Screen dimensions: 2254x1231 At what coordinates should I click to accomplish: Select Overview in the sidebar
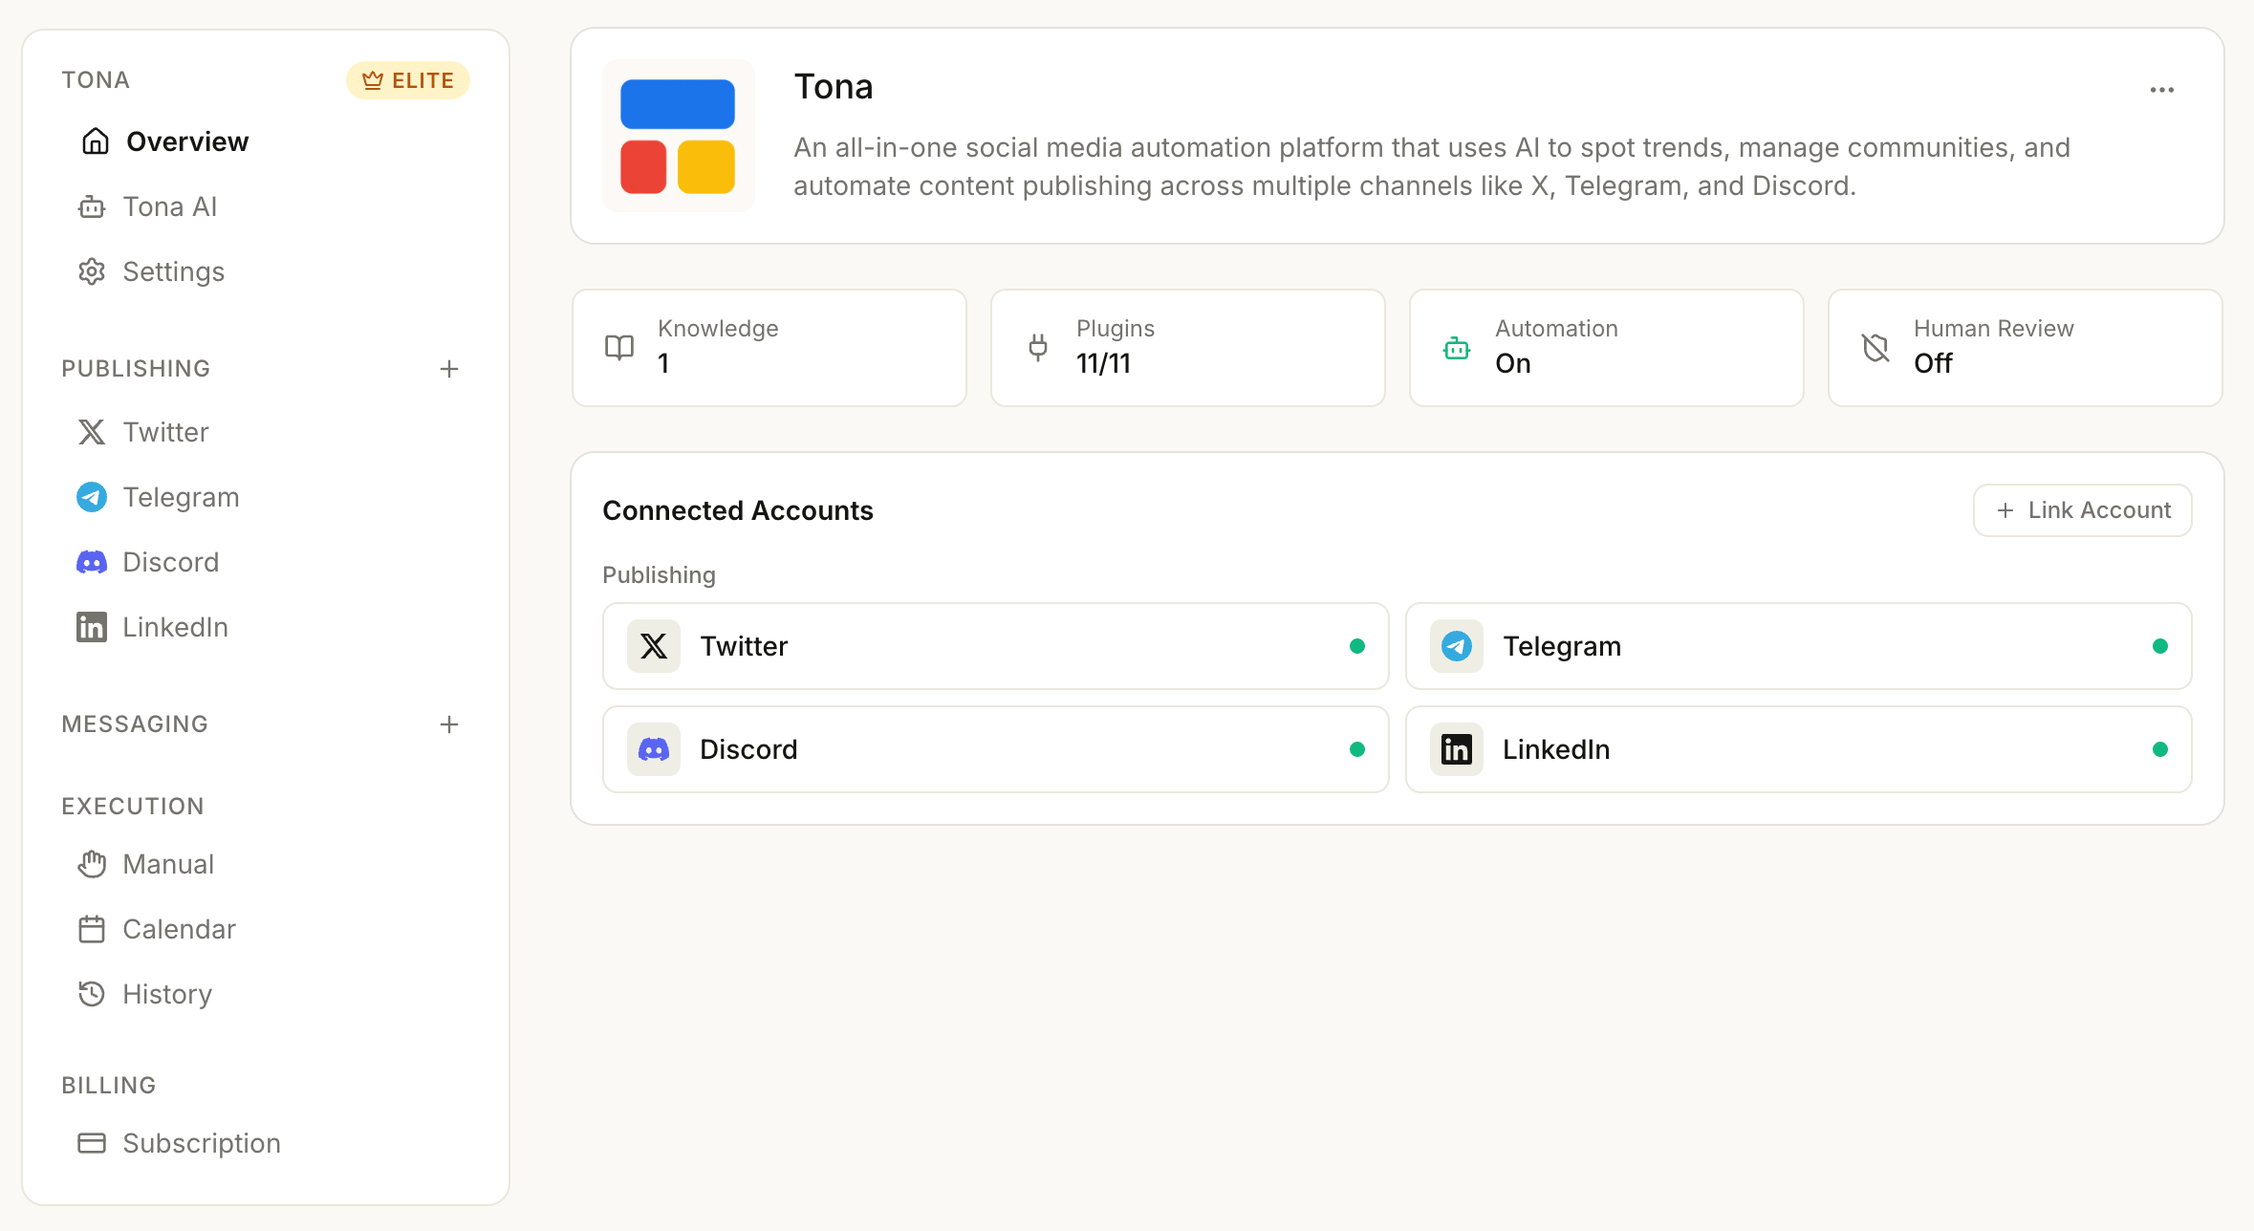186,141
